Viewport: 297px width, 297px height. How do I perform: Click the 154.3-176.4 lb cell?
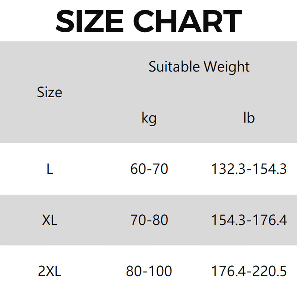[x=249, y=221]
